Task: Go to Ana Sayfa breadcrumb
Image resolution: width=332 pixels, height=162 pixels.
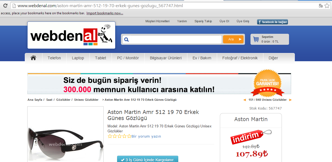Action: point(35,100)
